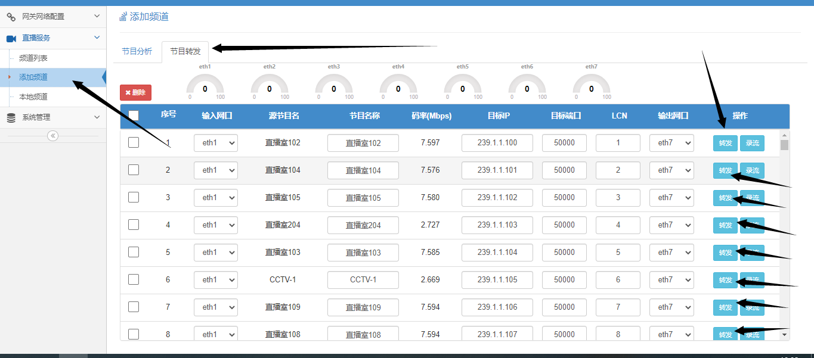Click the add channel title icon
The image size is (814, 358).
pos(123,17)
